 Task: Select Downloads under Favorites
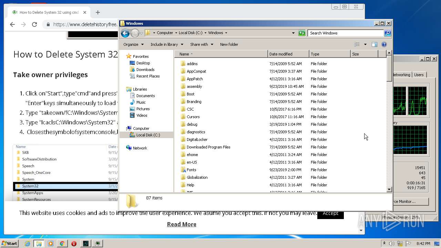145,70
